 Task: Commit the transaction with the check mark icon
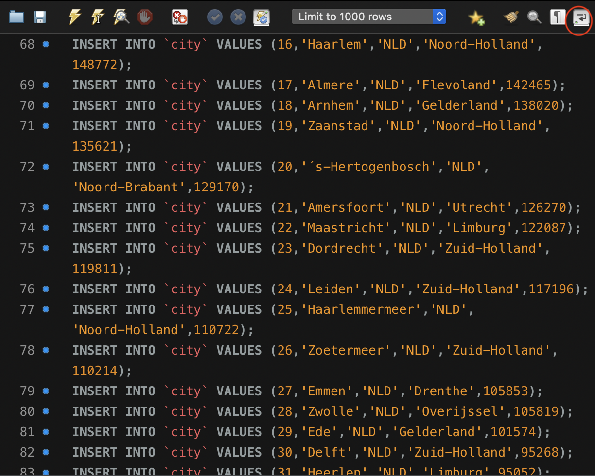pos(214,17)
